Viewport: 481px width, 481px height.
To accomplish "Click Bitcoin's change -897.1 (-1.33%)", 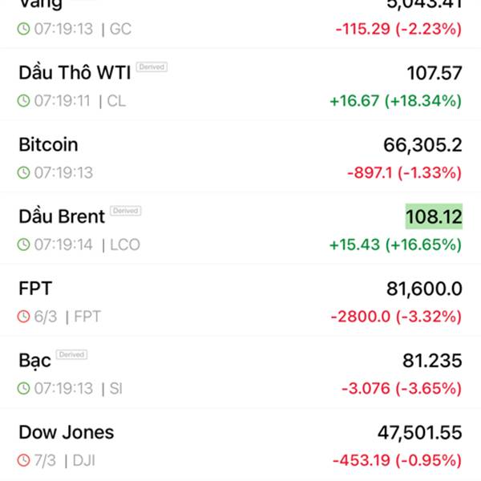I will [x=404, y=173].
